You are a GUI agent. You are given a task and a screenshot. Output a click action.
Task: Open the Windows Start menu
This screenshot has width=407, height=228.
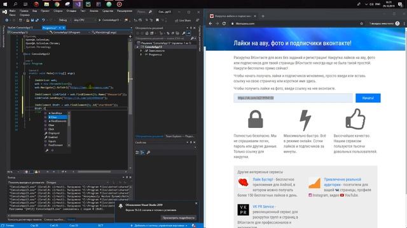(5, 4)
